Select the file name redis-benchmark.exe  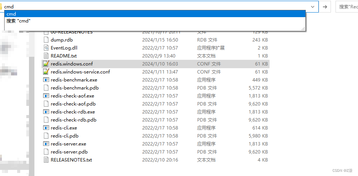[74, 80]
